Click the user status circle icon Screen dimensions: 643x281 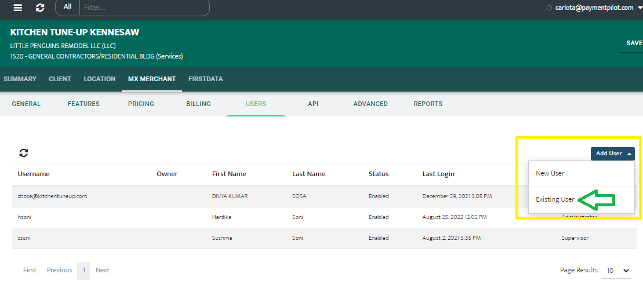pyautogui.click(x=549, y=8)
